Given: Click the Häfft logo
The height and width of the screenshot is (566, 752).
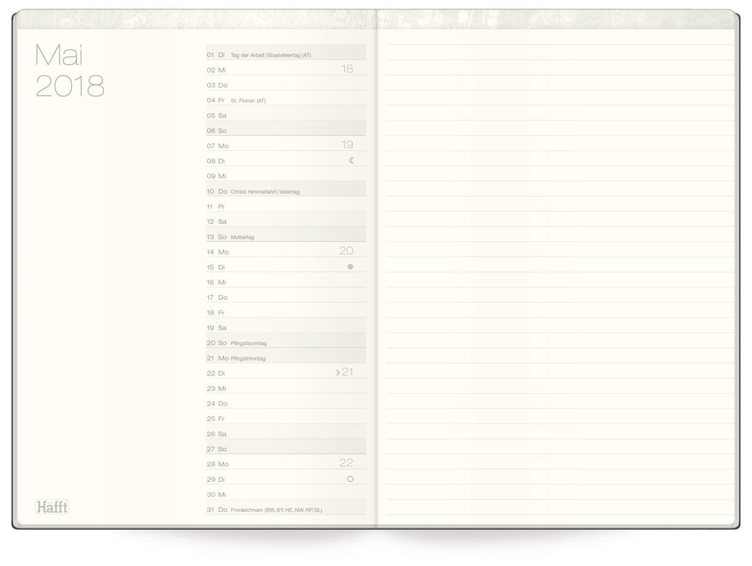Looking at the screenshot, I should [51, 506].
